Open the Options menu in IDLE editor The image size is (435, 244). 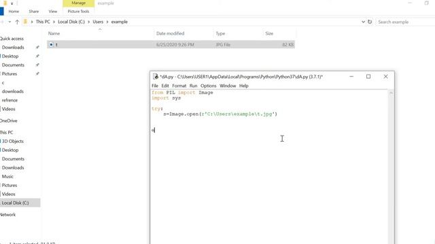click(x=209, y=86)
